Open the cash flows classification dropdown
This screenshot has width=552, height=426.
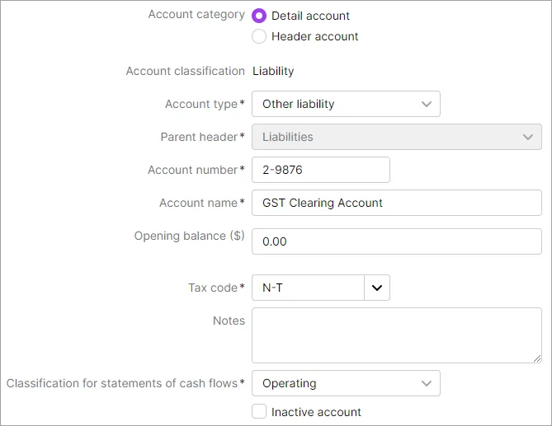coord(346,383)
